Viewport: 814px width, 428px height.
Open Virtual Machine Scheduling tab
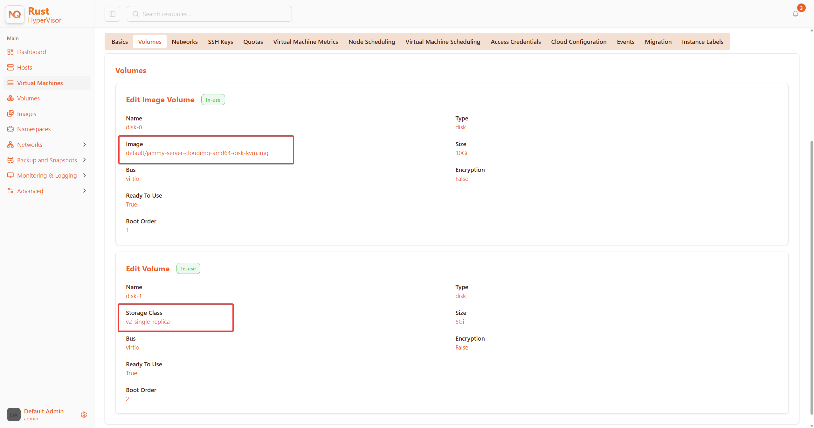[x=443, y=42]
